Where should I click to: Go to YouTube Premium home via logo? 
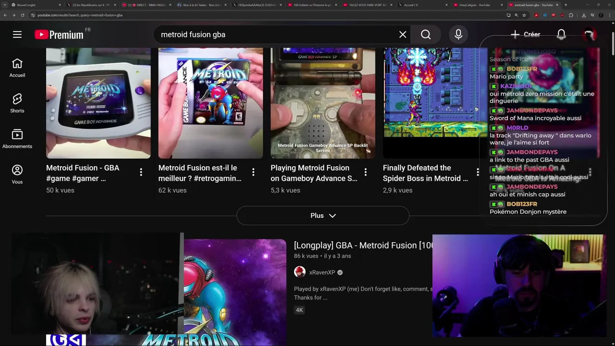[x=59, y=35]
